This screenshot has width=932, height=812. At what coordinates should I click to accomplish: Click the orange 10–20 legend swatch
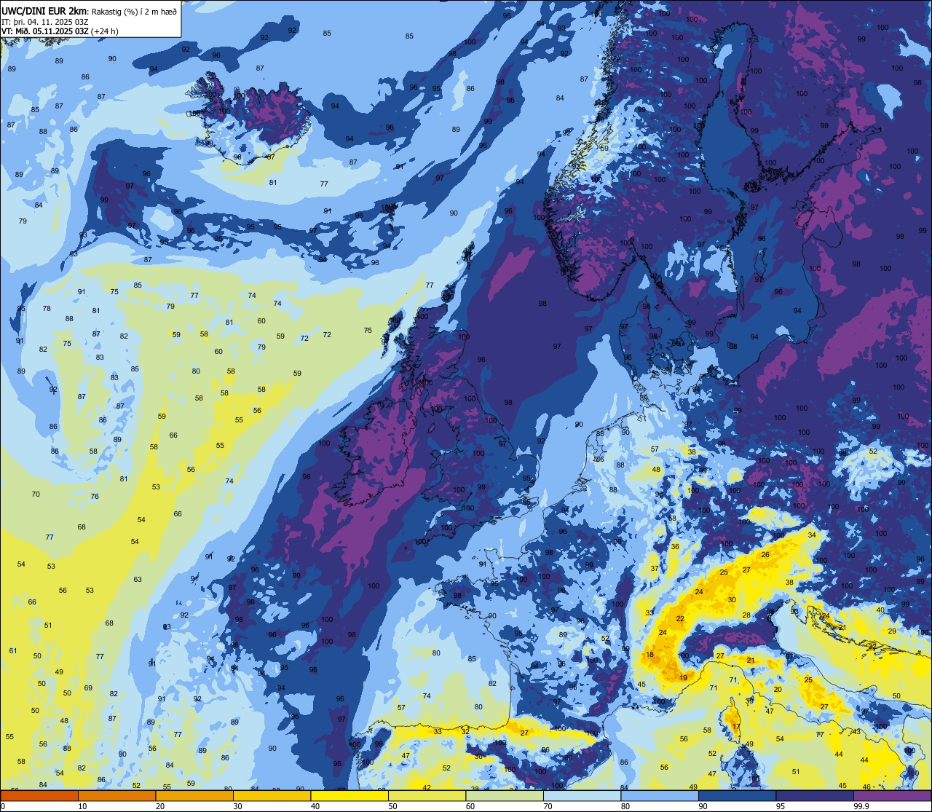click(x=116, y=795)
